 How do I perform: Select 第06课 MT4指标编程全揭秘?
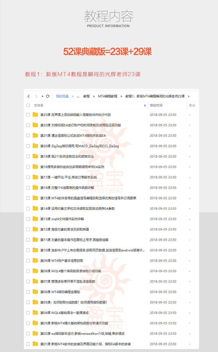pos(60,292)
